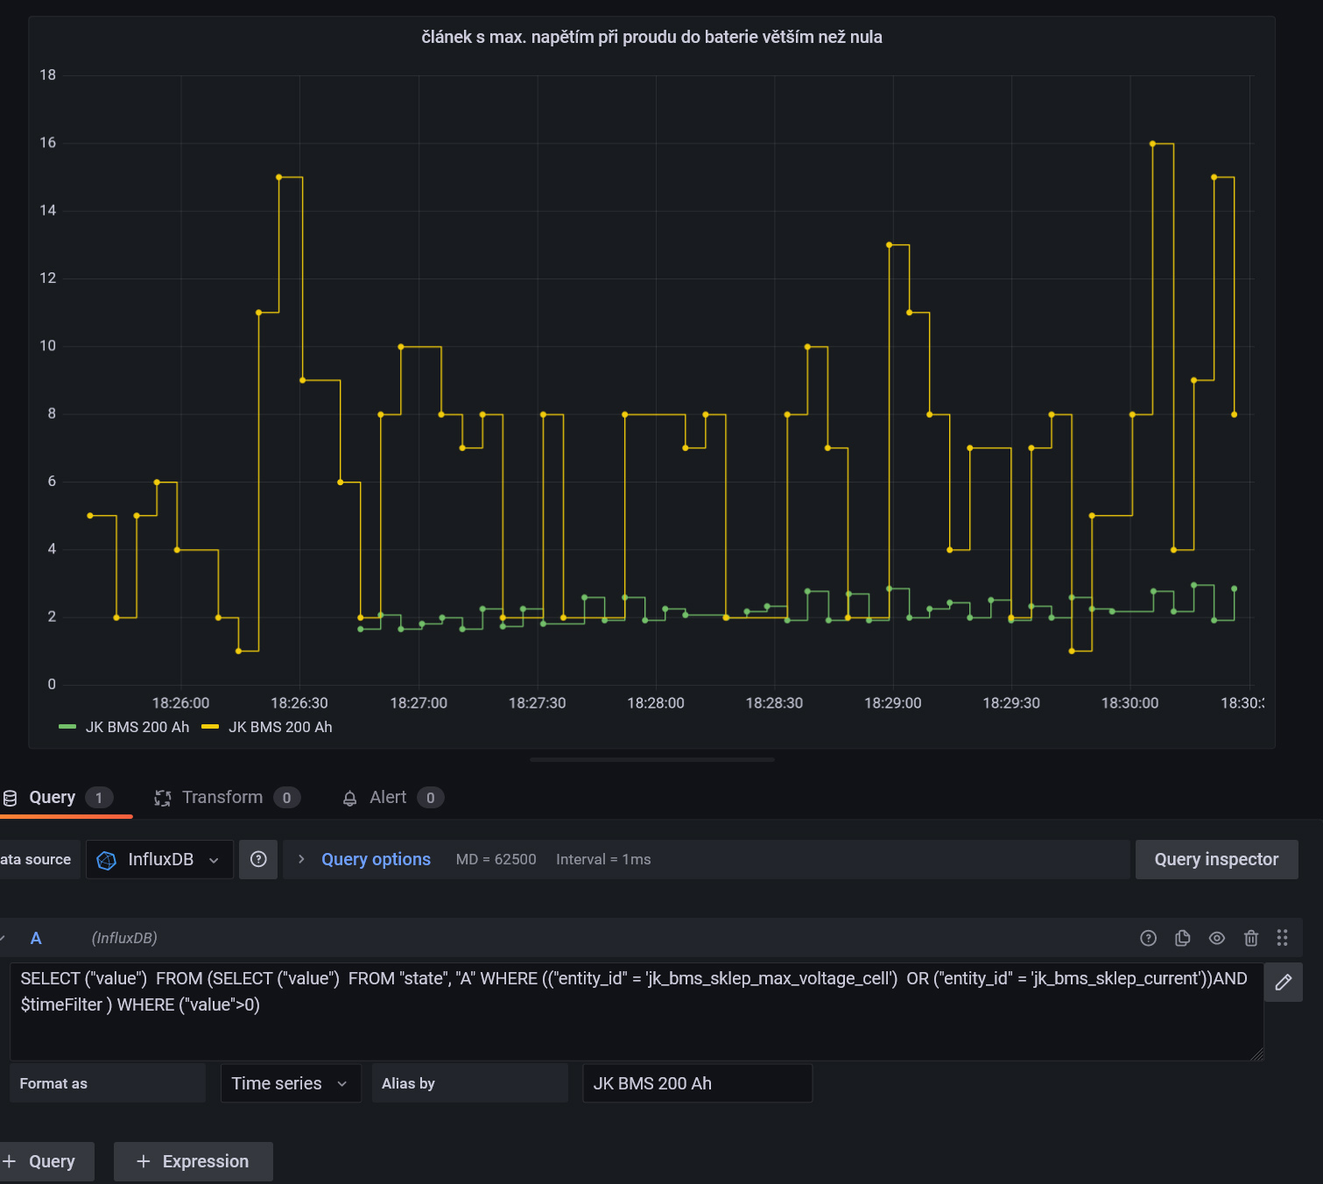
Task: Open the Query inspector
Action: tap(1215, 859)
